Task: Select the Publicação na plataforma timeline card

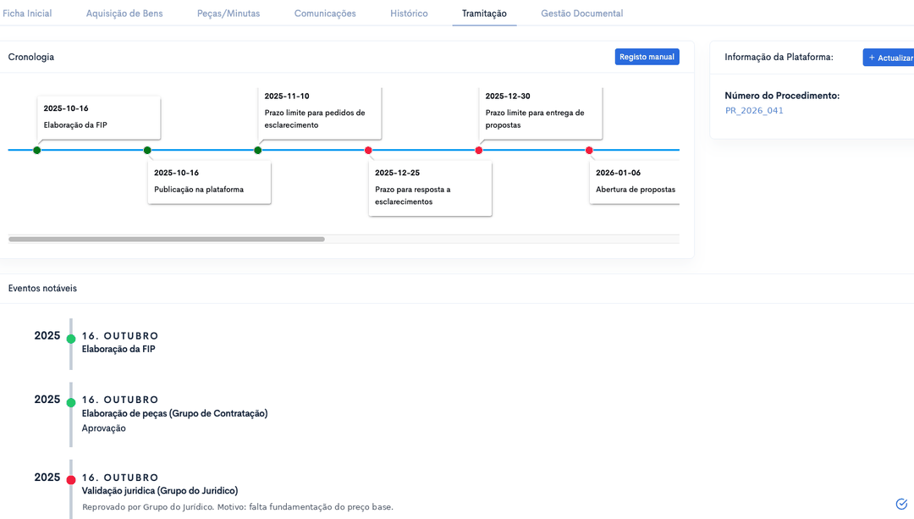Action: pos(209,183)
